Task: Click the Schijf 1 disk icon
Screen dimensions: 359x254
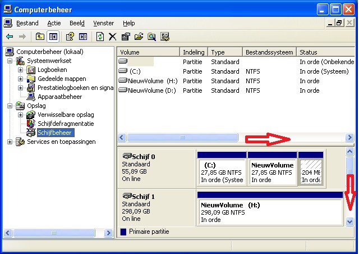Action: 127,196
